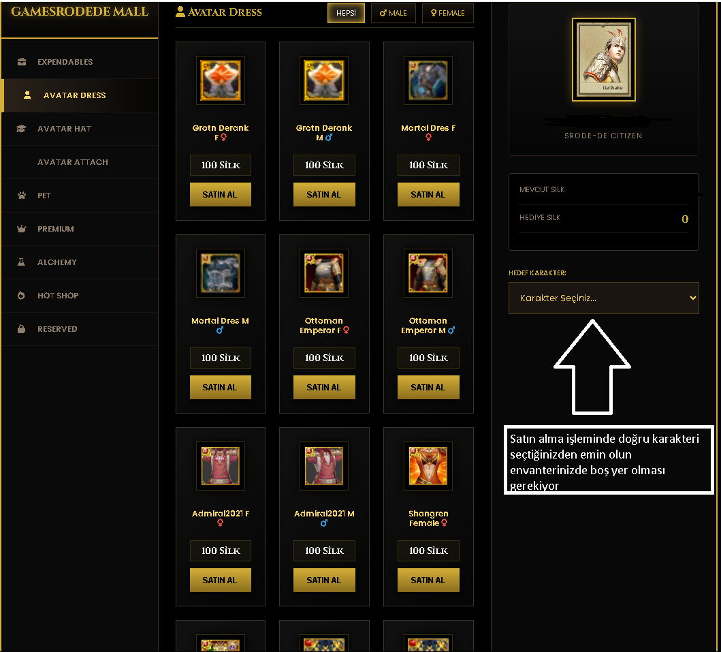The height and width of the screenshot is (652, 721).
Task: Click the Alchemy flask icon
Action: pyautogui.click(x=21, y=262)
